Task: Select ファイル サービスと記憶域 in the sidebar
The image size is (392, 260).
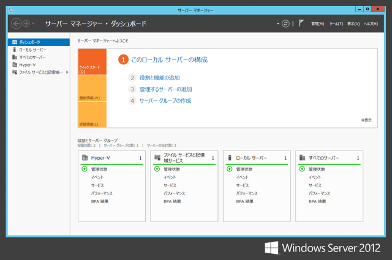Action: (39, 72)
